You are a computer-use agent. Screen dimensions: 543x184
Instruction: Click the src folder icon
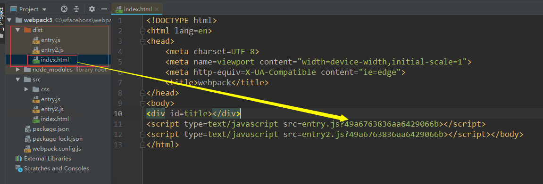pyautogui.click(x=27, y=80)
